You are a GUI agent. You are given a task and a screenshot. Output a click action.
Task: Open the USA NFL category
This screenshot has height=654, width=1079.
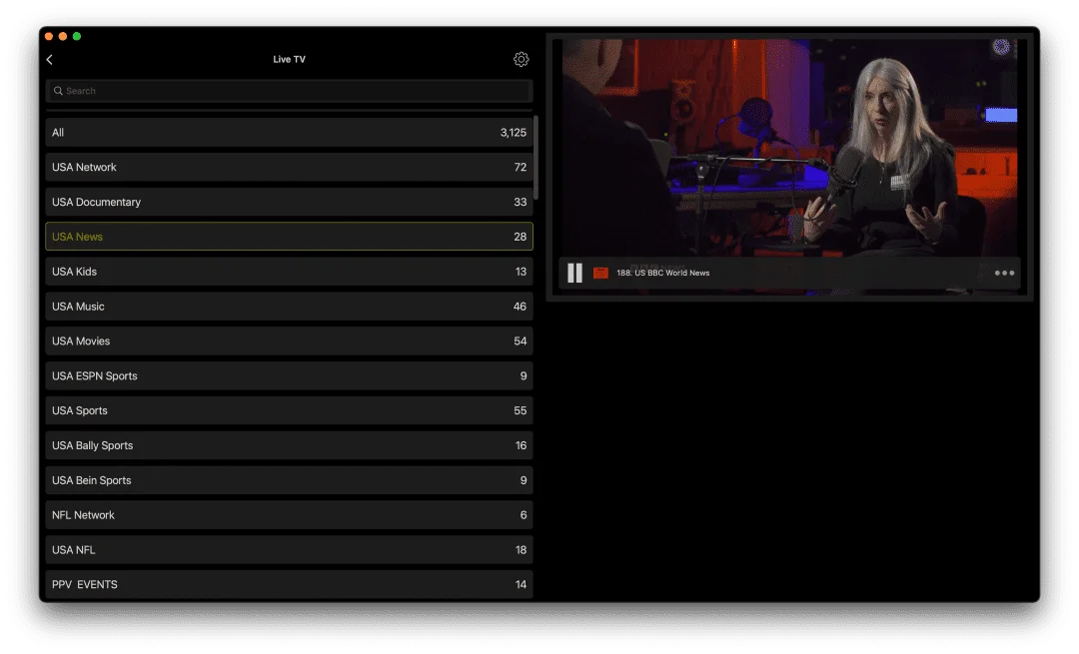289,549
